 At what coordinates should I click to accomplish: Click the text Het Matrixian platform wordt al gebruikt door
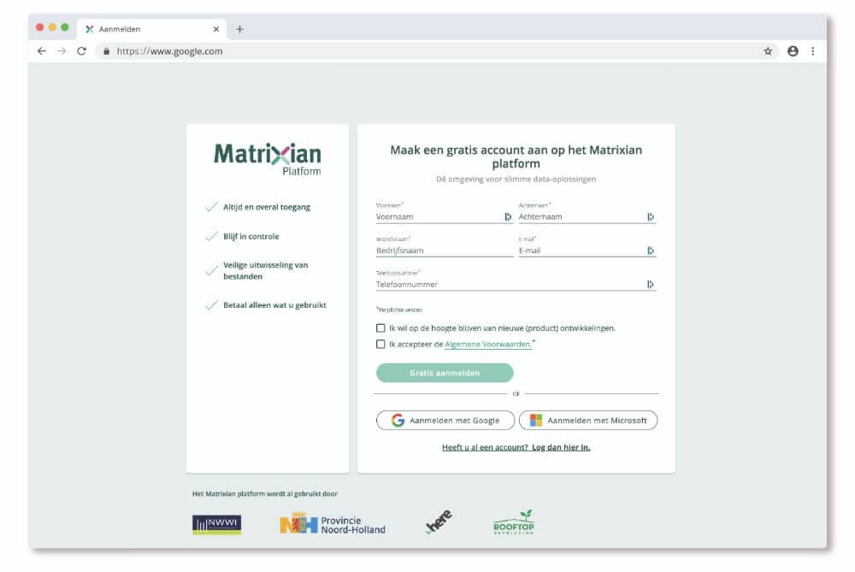coord(264,494)
